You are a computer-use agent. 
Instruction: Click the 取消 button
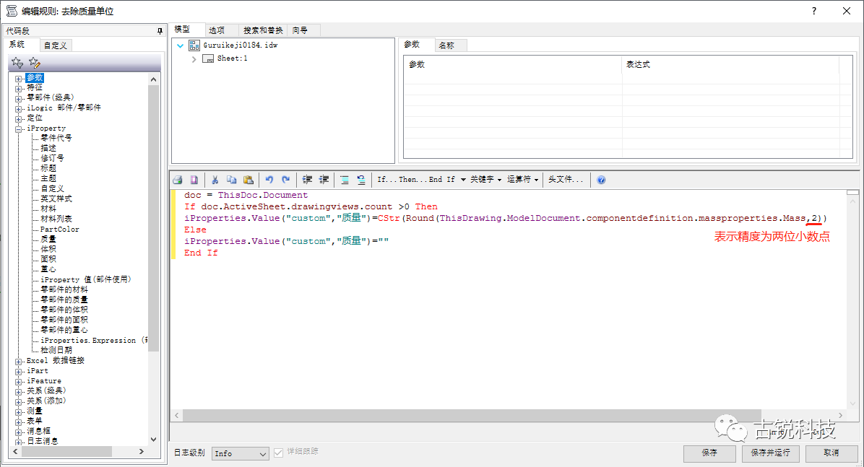point(831,453)
